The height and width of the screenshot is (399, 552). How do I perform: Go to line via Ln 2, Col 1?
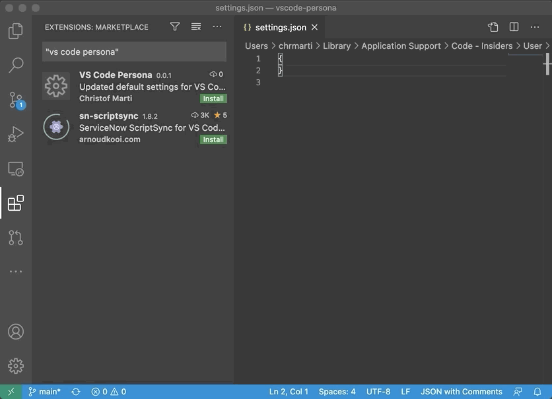click(289, 392)
